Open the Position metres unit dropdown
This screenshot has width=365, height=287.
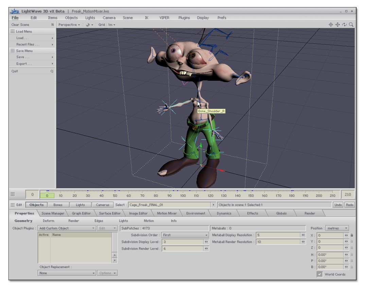[x=337, y=228]
